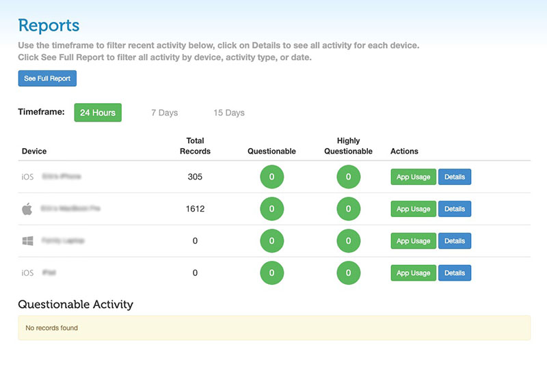Switch timeframe to 15 Days

tap(228, 113)
